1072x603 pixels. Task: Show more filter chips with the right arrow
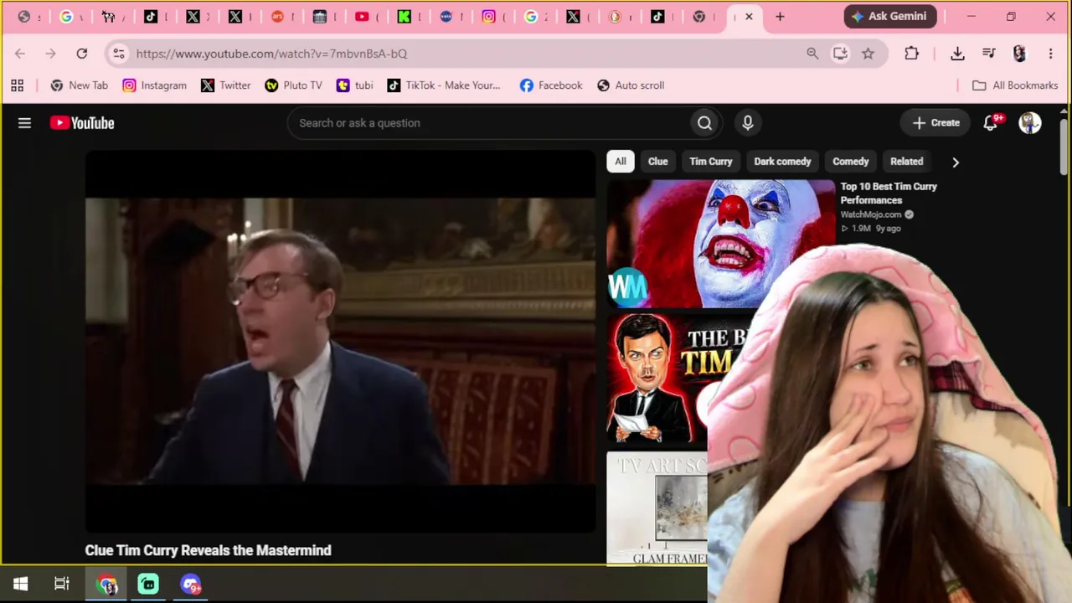(956, 162)
